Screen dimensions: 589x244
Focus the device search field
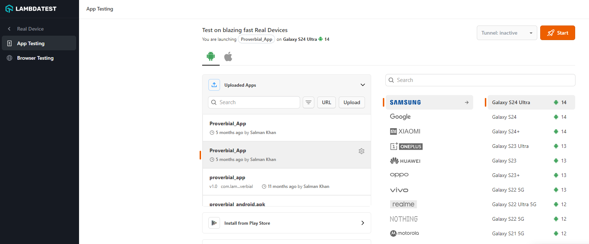(x=481, y=80)
